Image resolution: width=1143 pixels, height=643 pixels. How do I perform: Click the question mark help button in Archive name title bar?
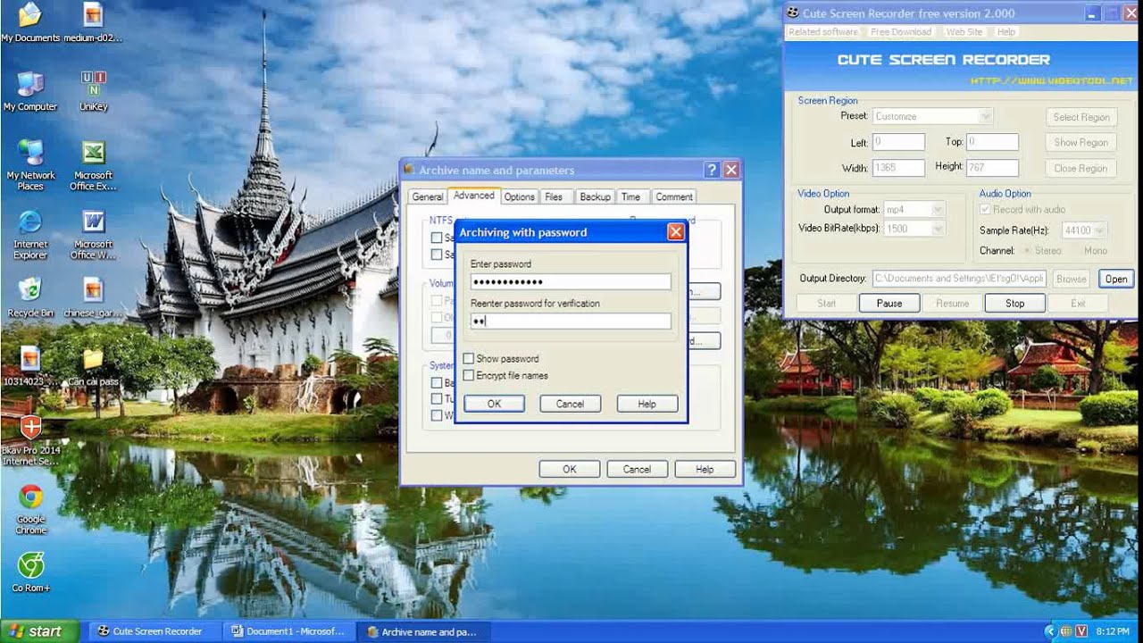pos(712,170)
